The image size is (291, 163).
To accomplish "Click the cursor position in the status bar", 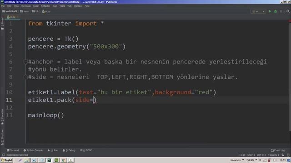I will 242,155.
